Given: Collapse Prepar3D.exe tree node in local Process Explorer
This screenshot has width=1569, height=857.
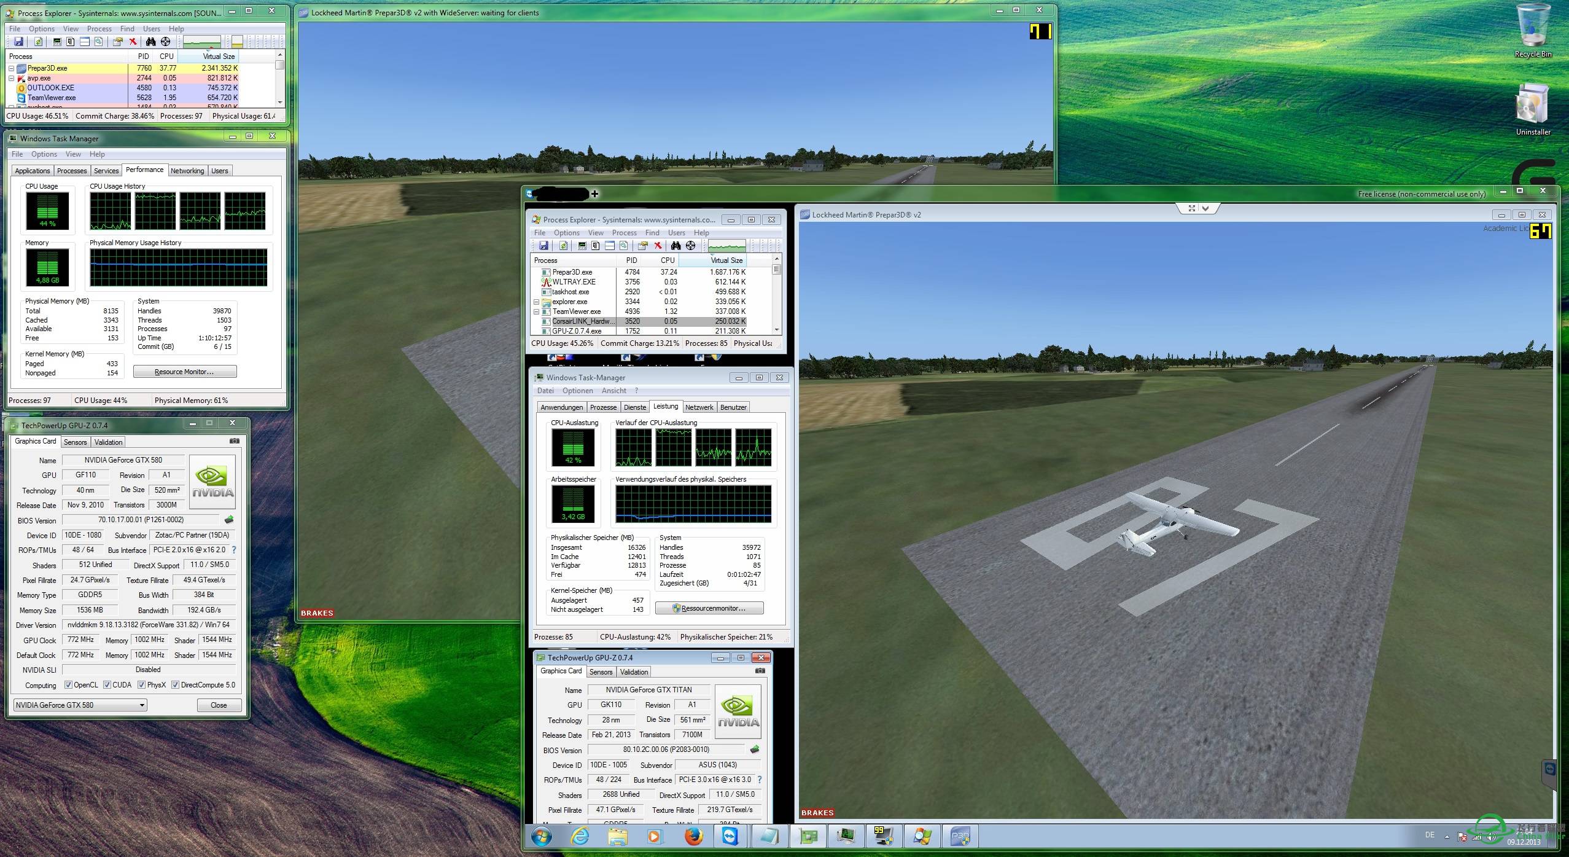Looking at the screenshot, I should [11, 68].
